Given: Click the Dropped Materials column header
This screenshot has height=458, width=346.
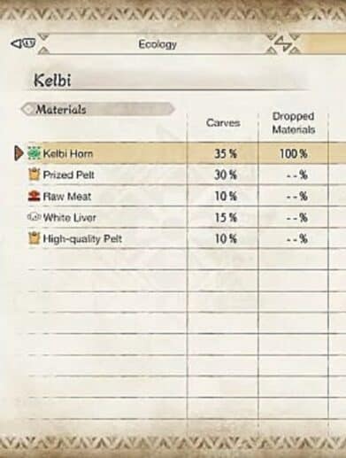Looking at the screenshot, I should 294,123.
